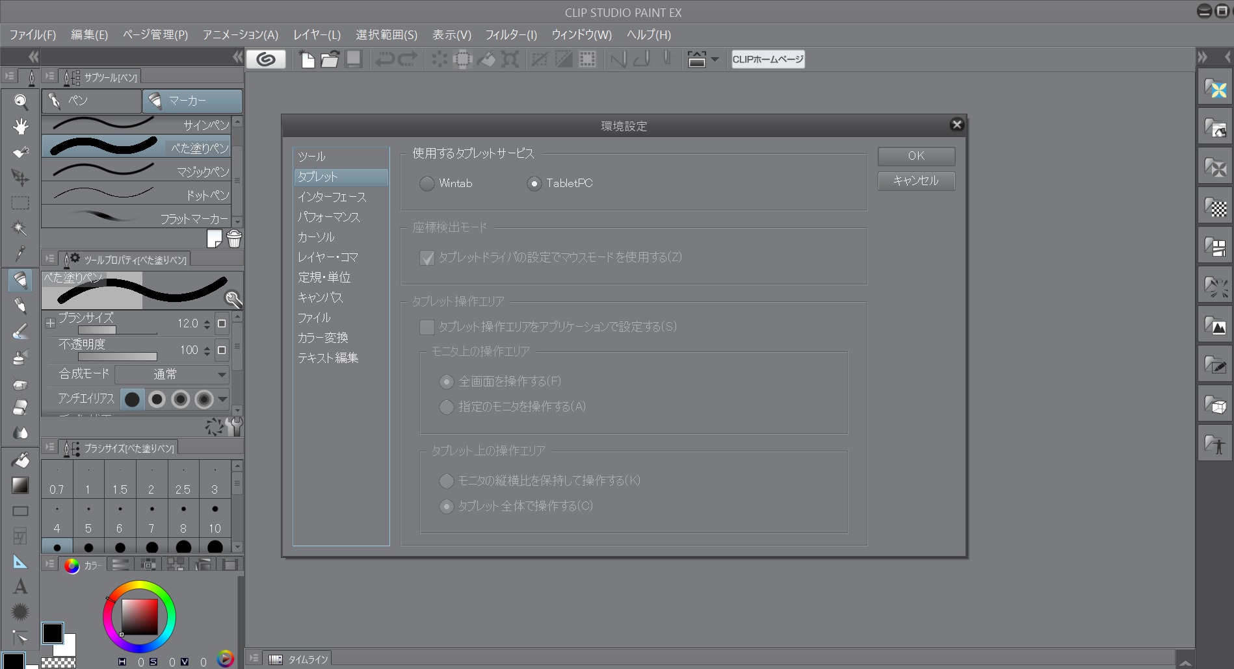Delete sub tool with trash icon
Viewport: 1234px width, 669px height.
[234, 239]
